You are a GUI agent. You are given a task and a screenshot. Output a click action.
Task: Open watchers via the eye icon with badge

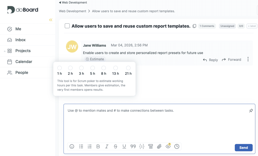pyautogui.click(x=168, y=146)
